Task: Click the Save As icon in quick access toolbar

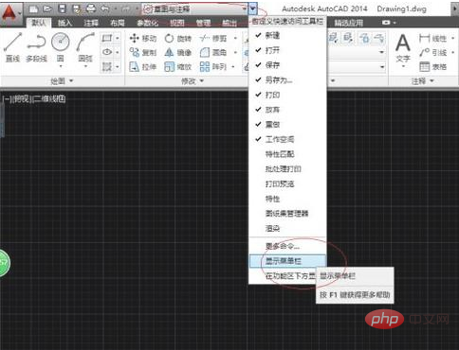Action: click(77, 9)
